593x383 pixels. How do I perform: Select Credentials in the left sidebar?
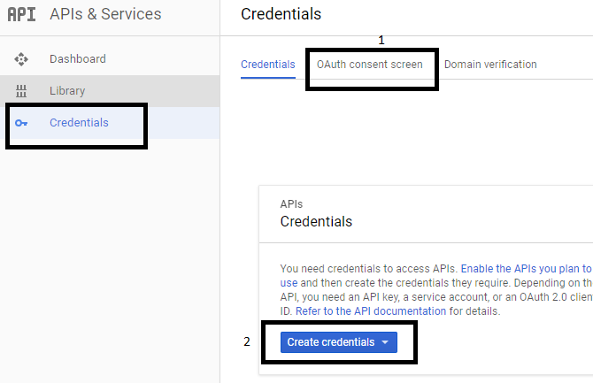pyautogui.click(x=79, y=123)
